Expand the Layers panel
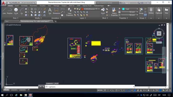Viewport: 173px width, 97px height. tap(83, 18)
